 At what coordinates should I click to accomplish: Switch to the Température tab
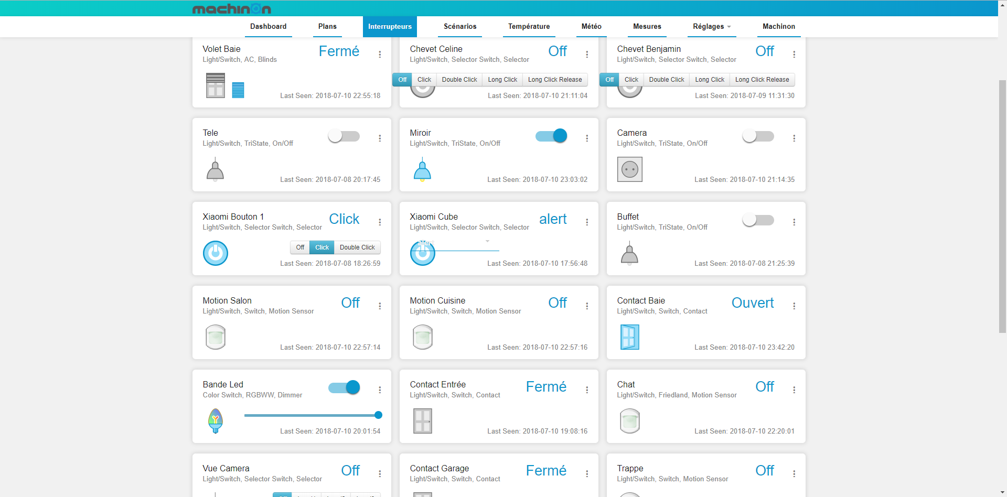pos(529,27)
